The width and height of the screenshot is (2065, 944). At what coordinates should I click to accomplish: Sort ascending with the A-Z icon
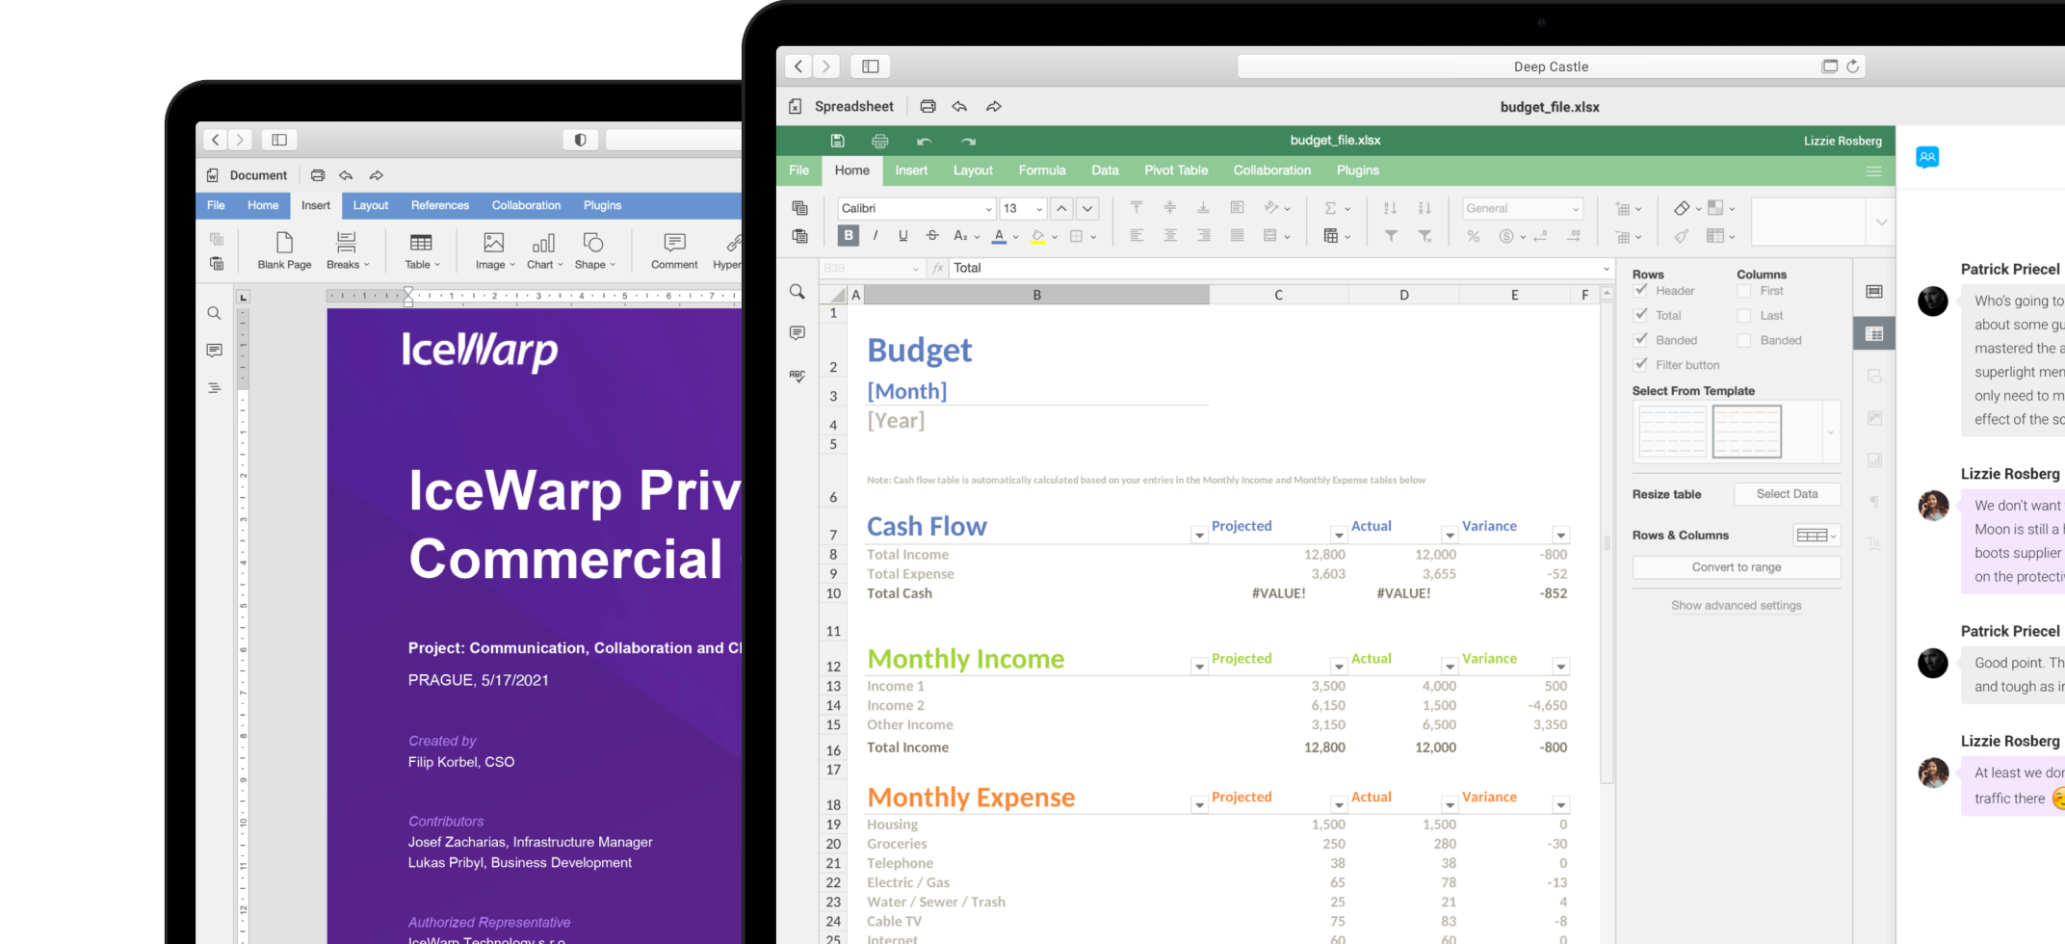coord(1390,208)
